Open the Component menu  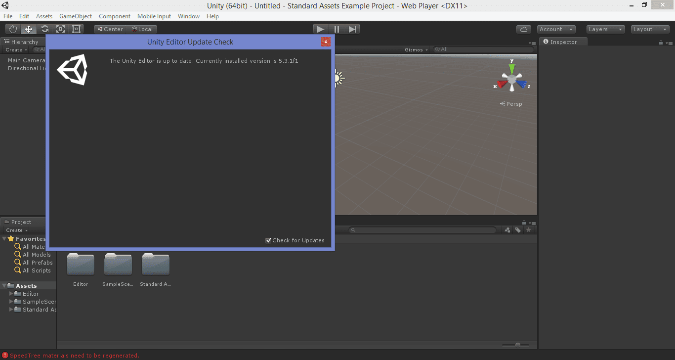pos(115,16)
